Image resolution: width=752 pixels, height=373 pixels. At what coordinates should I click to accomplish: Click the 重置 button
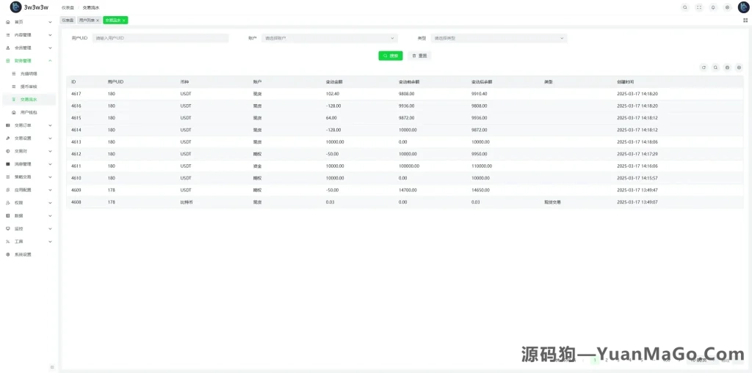click(419, 56)
